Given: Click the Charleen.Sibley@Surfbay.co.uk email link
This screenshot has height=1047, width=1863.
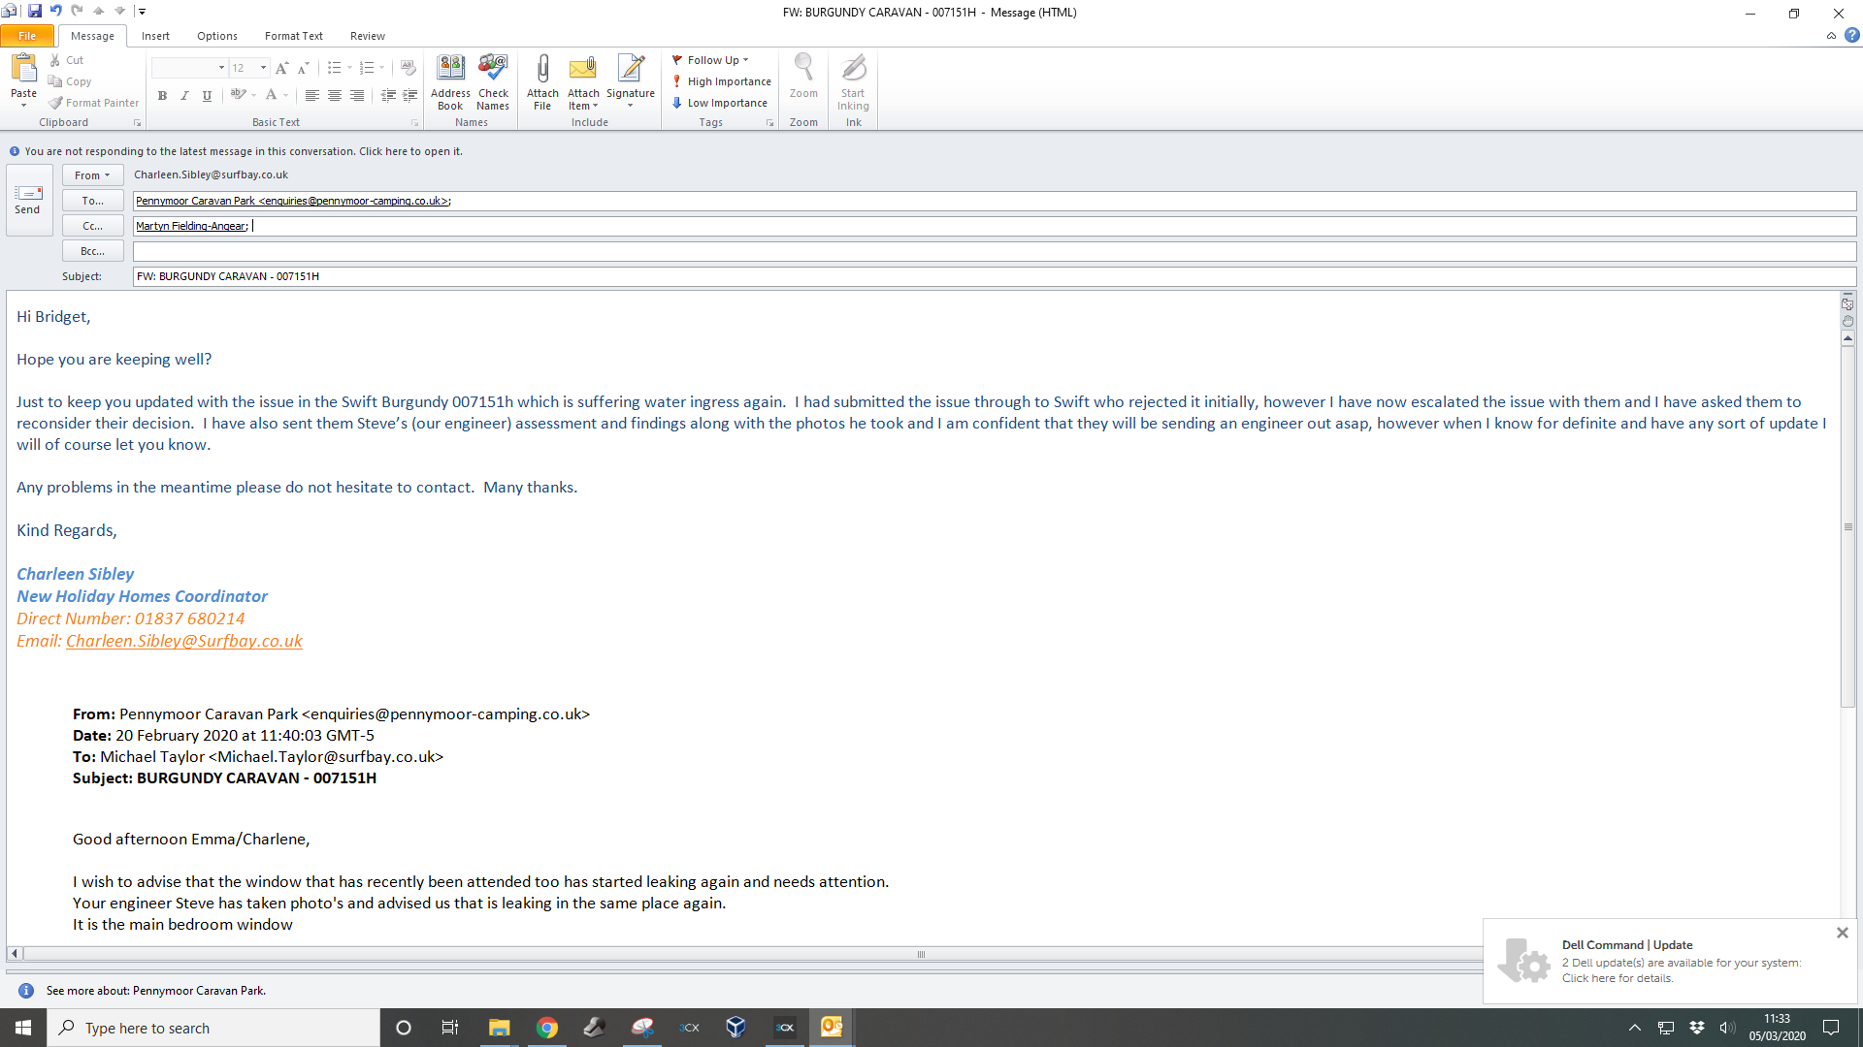Looking at the screenshot, I should pos(184,641).
